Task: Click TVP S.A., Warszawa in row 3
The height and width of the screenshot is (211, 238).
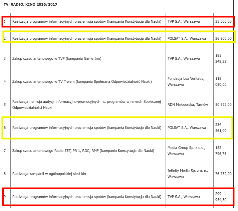Action: [x=184, y=59]
